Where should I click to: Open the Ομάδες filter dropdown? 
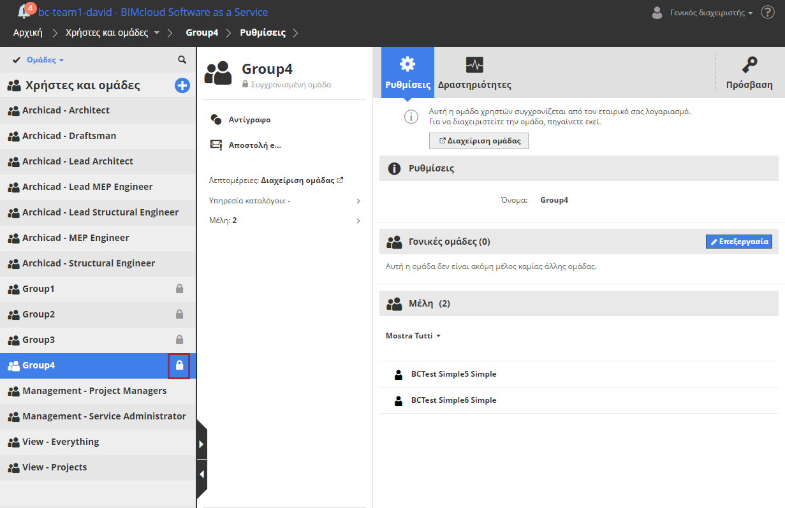coord(45,60)
